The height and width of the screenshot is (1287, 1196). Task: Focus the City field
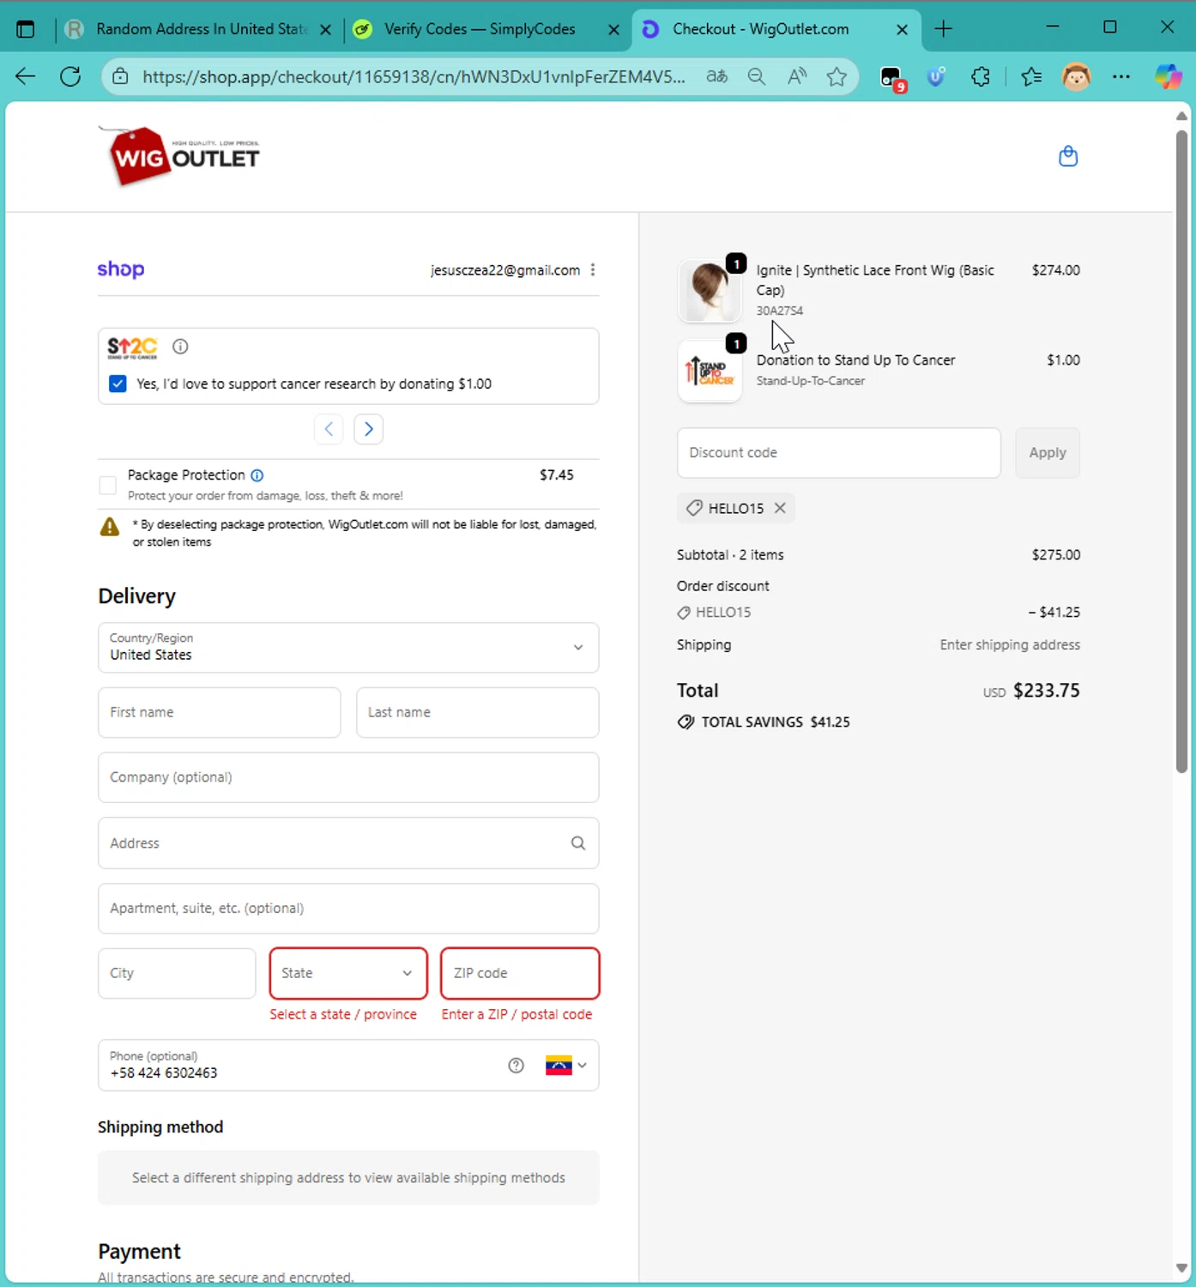point(177,973)
